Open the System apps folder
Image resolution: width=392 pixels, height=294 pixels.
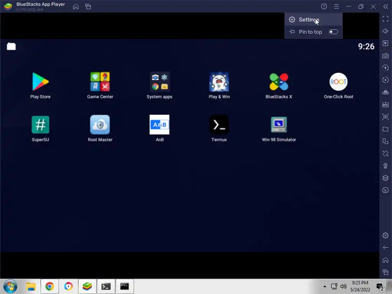pyautogui.click(x=160, y=82)
